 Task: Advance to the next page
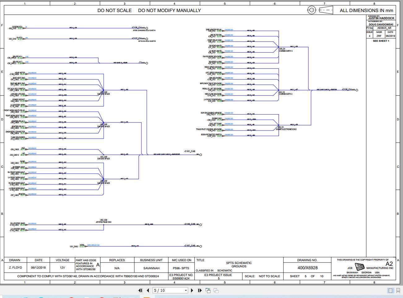point(192,290)
